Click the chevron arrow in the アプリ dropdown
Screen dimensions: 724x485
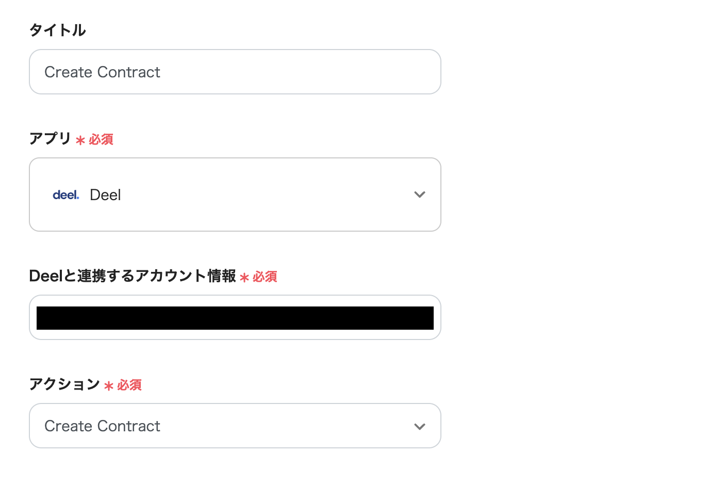419,195
